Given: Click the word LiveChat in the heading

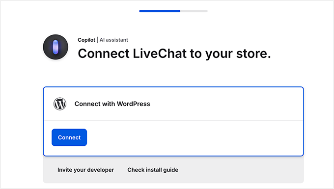Looking at the screenshot, I should click(x=160, y=53).
